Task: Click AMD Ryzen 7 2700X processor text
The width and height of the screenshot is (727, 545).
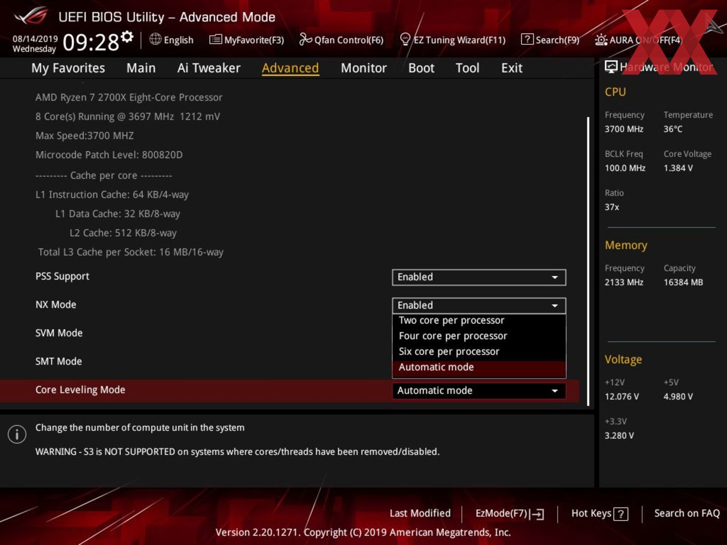Action: 129,97
